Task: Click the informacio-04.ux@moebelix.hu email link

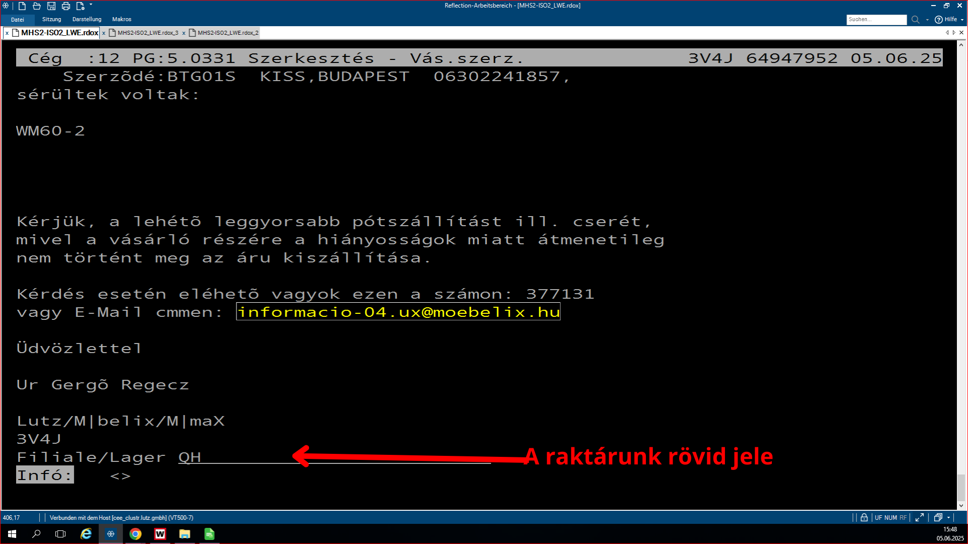Action: 398,312
